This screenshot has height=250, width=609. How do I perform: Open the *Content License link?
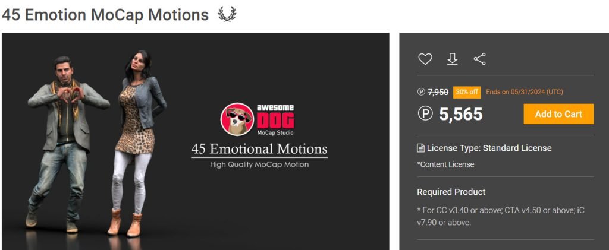(x=445, y=164)
